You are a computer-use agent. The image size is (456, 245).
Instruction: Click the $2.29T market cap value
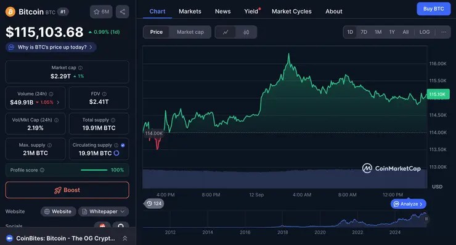60,76
